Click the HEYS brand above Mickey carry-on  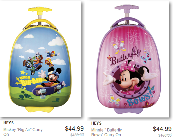[x=9, y=123]
